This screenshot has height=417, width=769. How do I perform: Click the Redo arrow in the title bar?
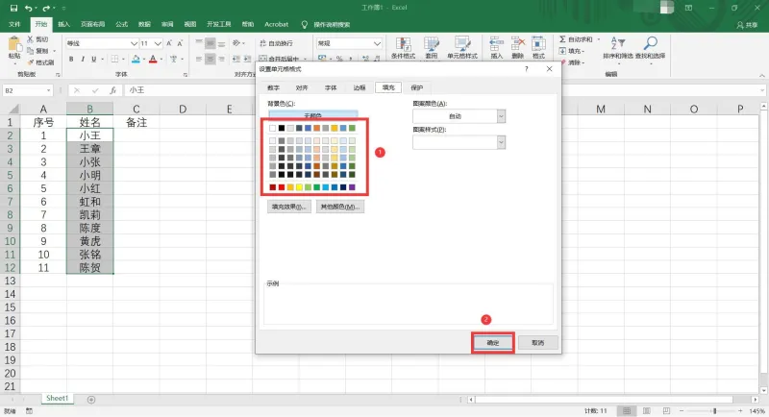point(46,8)
